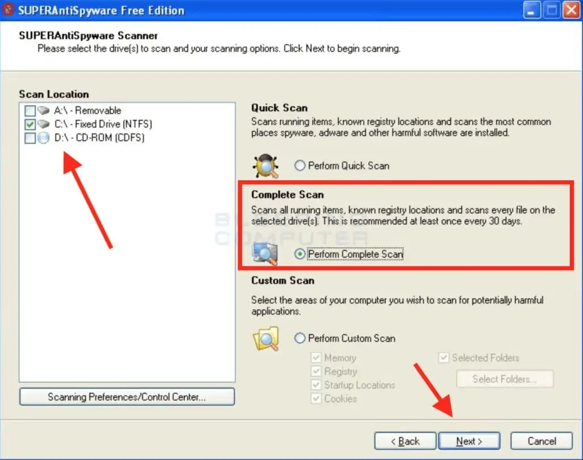Select the Perform Quick Scan radio button
Image resolution: width=583 pixels, height=460 pixels.
point(299,165)
